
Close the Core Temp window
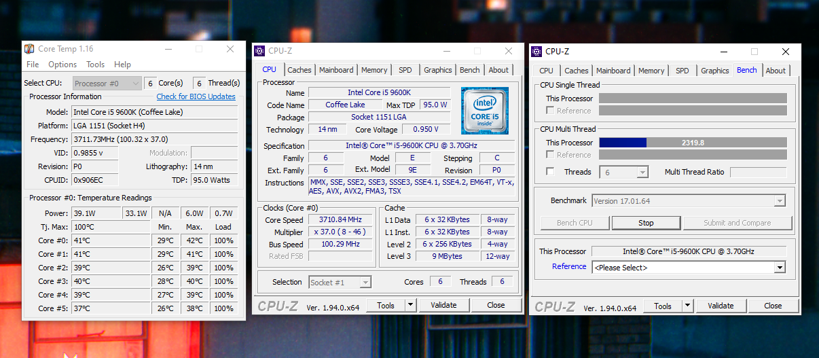point(230,49)
